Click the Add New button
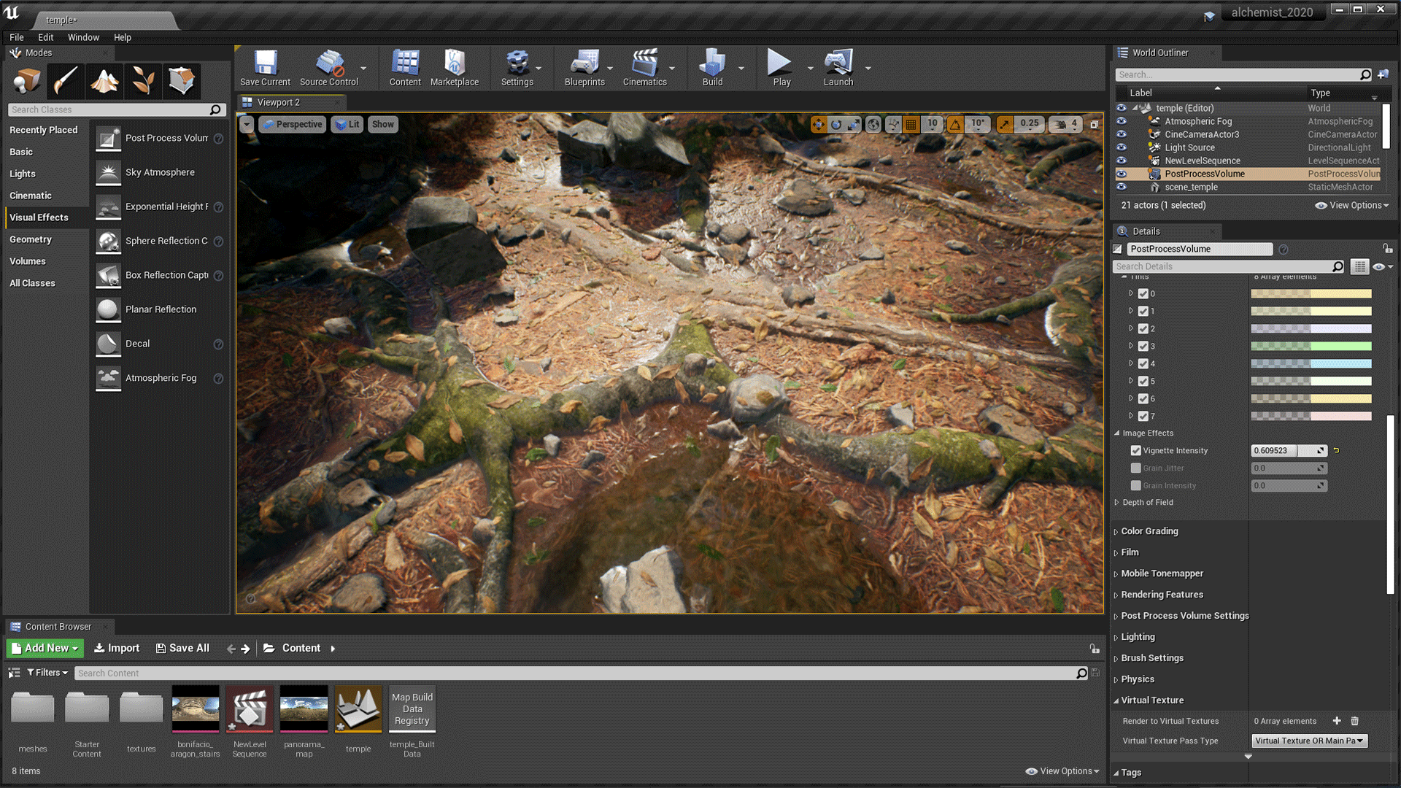Image resolution: width=1401 pixels, height=788 pixels. 45,648
